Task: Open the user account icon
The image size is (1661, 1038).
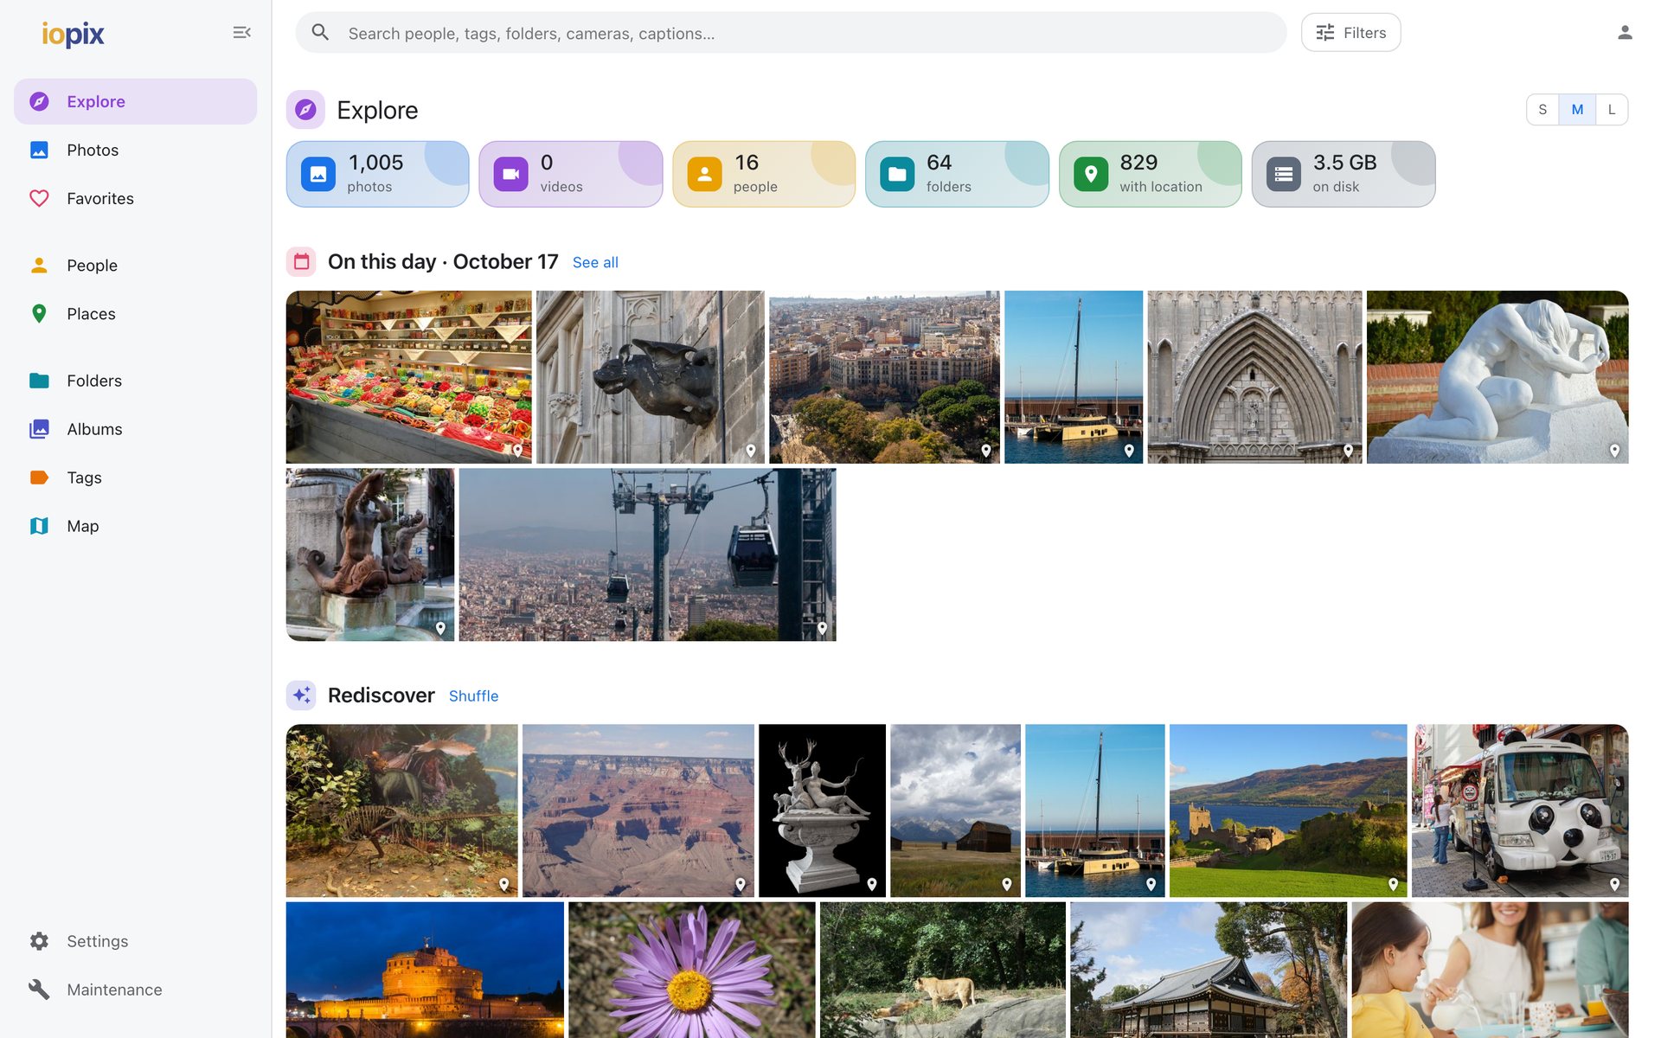Action: 1625,33
